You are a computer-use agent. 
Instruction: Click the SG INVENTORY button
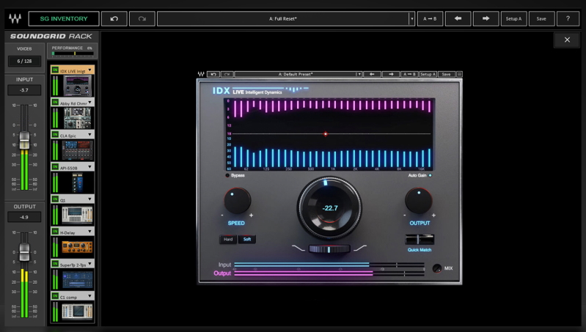(64, 18)
